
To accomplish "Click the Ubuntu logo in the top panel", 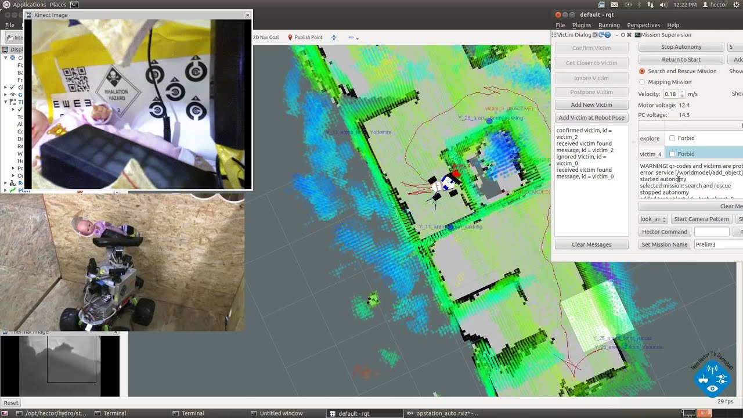I will (6, 5).
